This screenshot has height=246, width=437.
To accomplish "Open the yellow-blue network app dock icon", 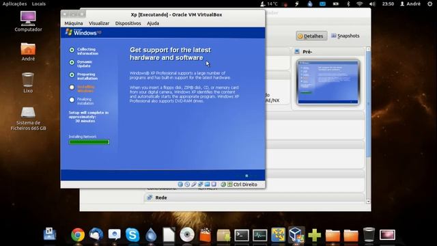I will 278,235.
